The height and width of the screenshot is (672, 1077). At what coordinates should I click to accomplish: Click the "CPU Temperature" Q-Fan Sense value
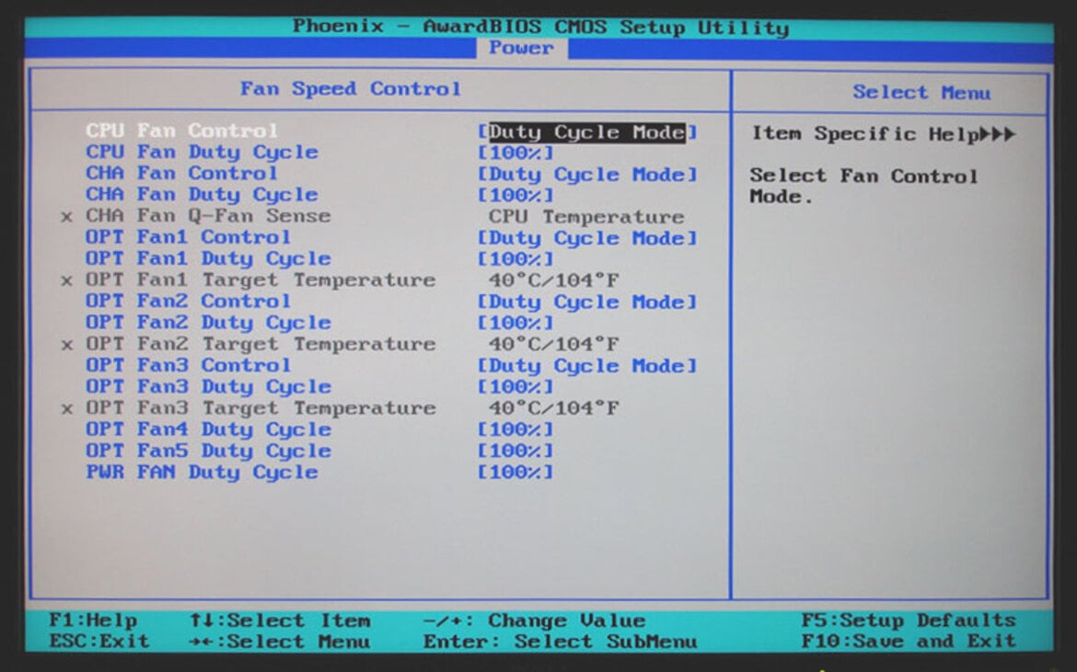coord(585,217)
